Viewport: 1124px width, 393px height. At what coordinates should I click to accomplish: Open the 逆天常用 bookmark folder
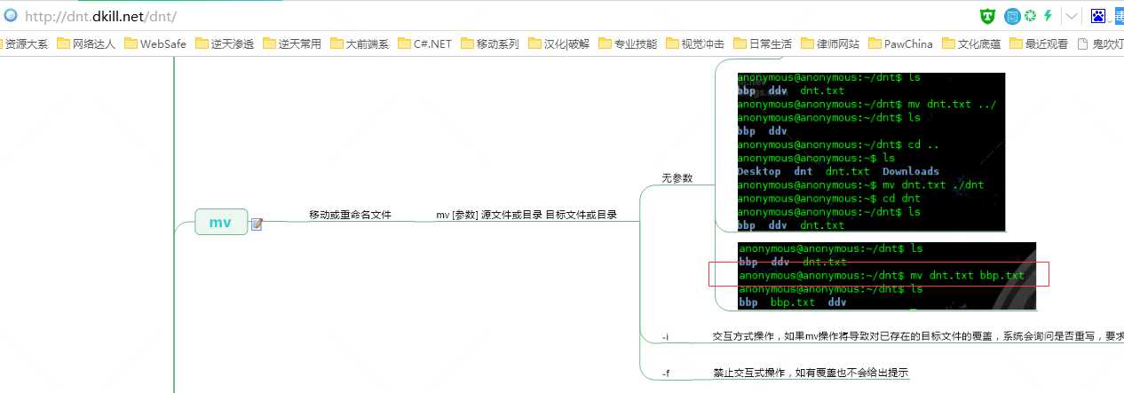click(292, 43)
